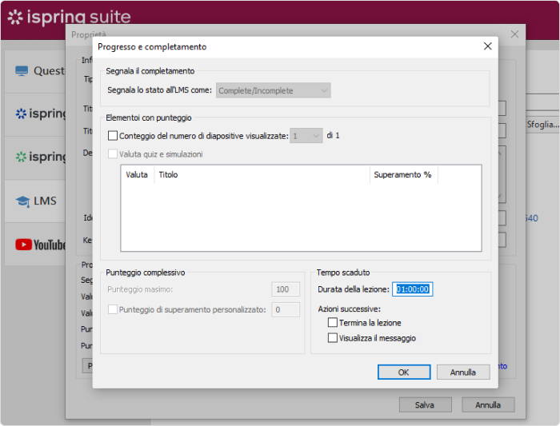Select the Quest monitor icon in sidebar

[22, 71]
